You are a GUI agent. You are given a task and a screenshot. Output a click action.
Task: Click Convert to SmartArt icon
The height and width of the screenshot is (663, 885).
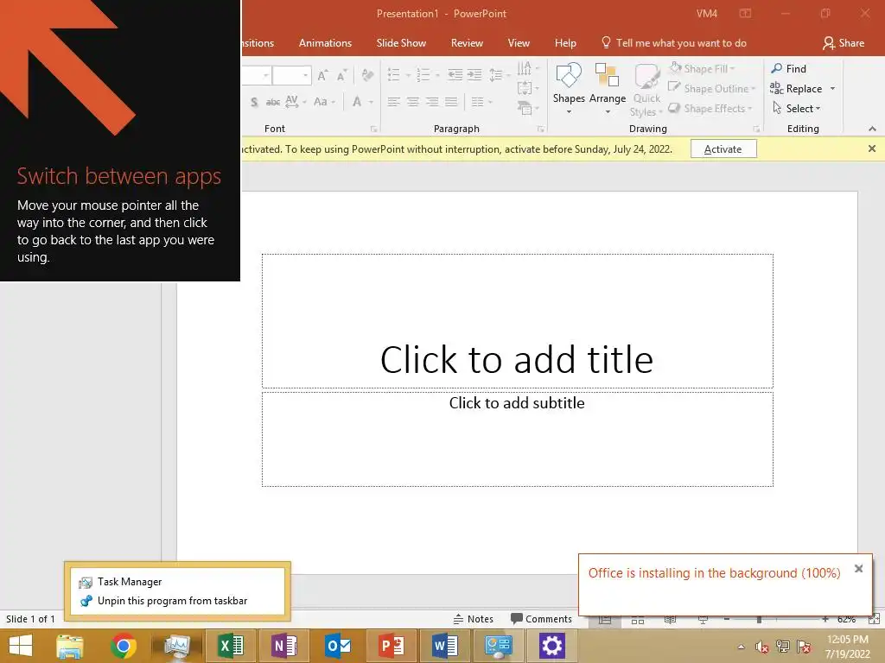pos(528,107)
